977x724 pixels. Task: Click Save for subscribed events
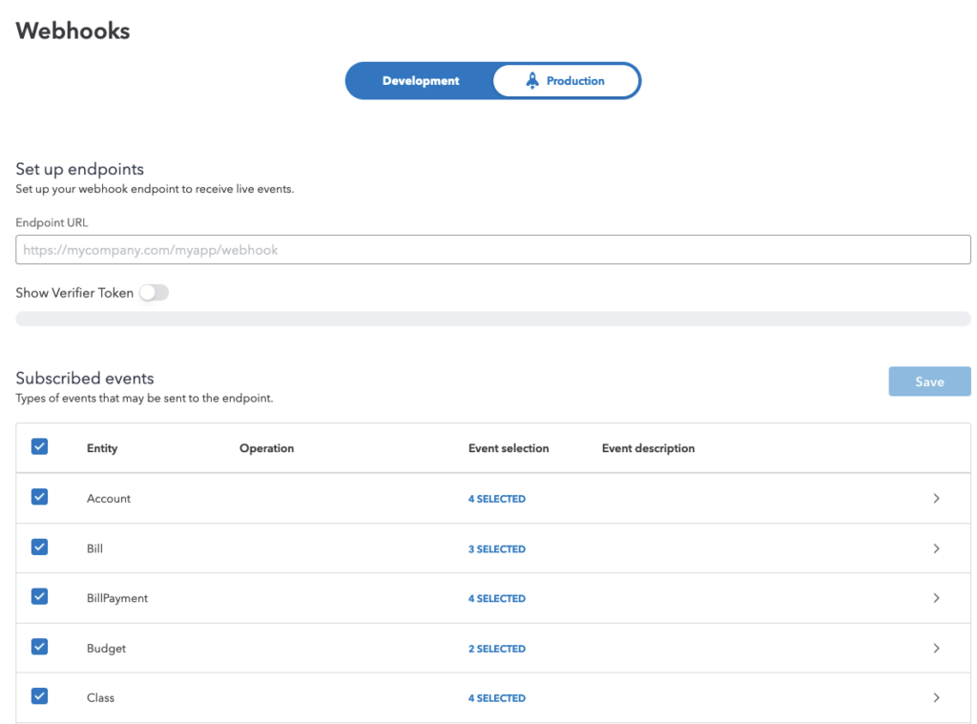(928, 381)
